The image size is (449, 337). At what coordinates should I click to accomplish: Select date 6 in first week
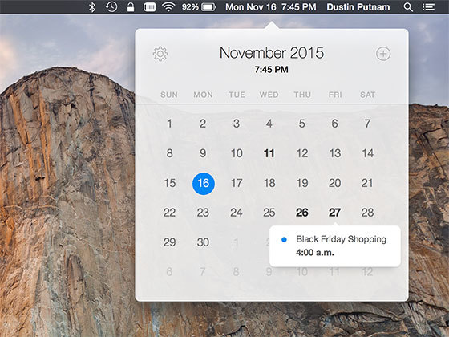pos(335,124)
